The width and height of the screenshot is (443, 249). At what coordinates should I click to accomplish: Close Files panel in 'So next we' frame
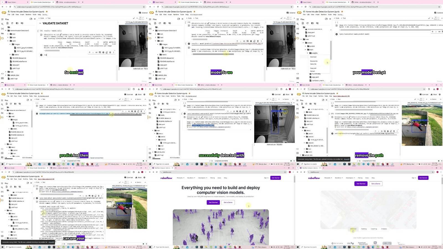point(35,19)
